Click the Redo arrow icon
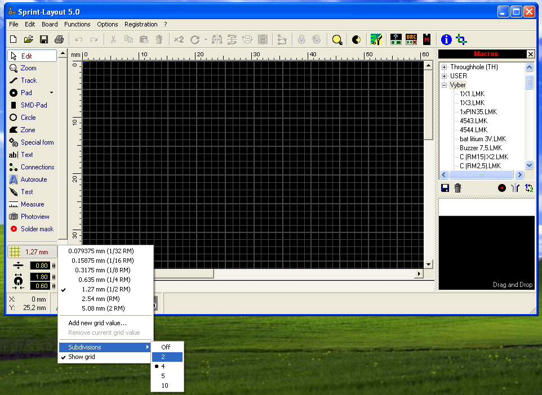This screenshot has width=542, height=395. pyautogui.click(x=94, y=40)
